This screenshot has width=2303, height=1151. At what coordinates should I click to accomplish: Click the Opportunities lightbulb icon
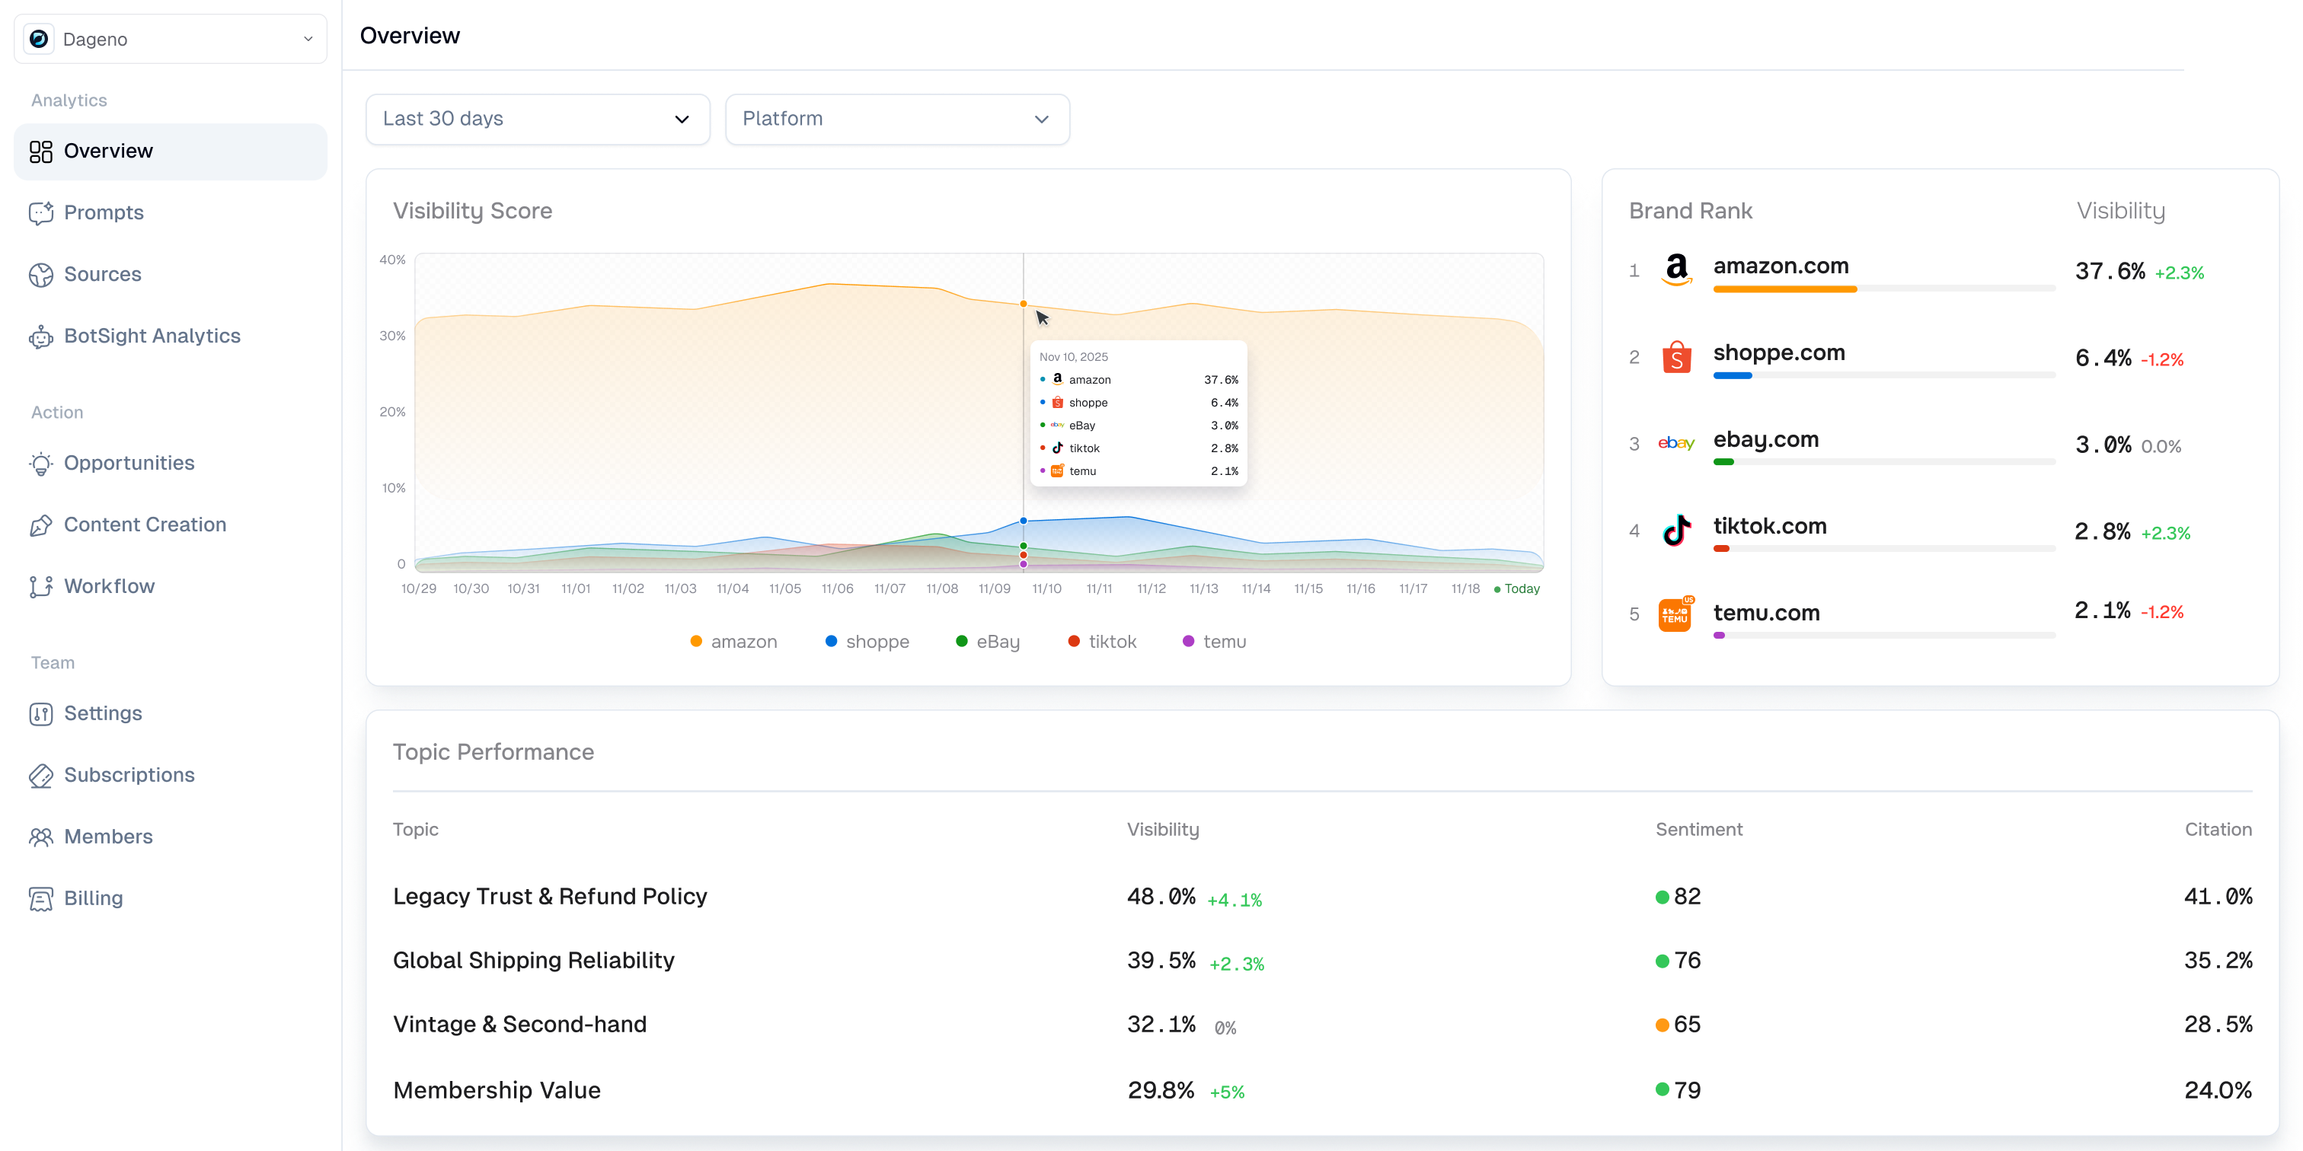(x=40, y=463)
